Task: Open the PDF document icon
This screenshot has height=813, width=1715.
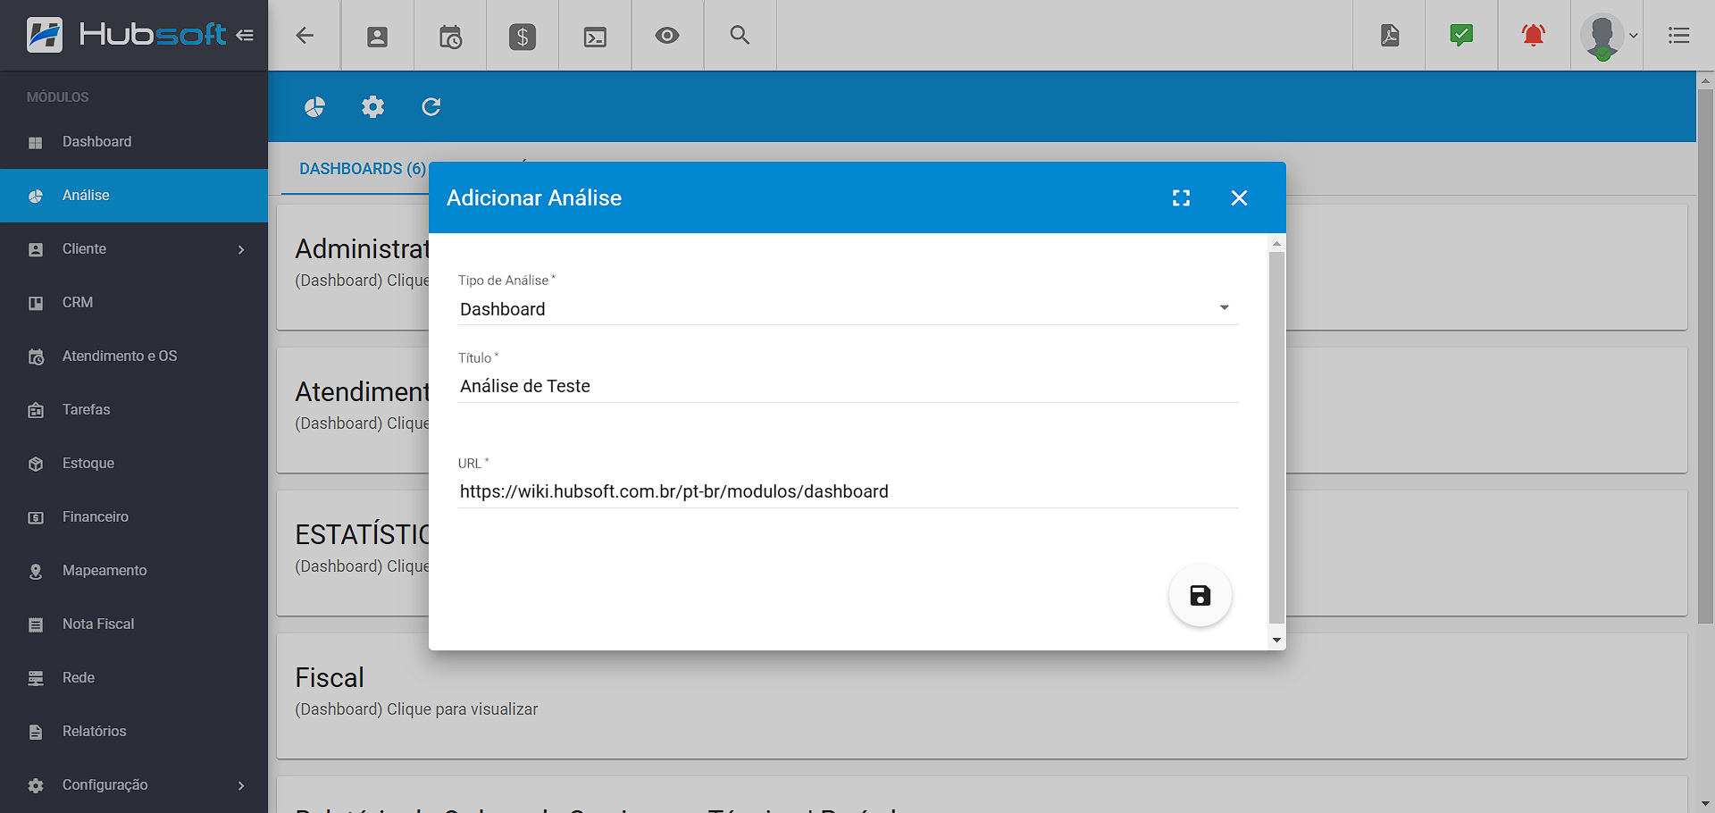Action: click(1390, 36)
